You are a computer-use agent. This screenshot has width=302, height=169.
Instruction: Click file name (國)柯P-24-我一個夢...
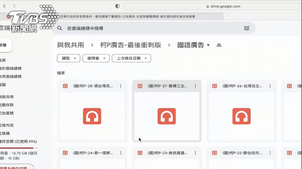(x=93, y=153)
